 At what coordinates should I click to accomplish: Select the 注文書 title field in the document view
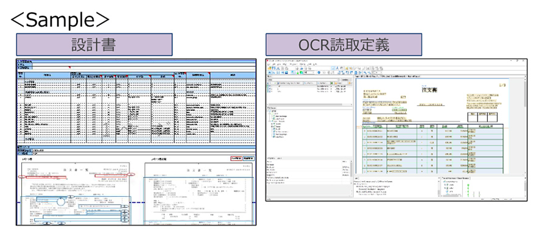[x=430, y=90]
